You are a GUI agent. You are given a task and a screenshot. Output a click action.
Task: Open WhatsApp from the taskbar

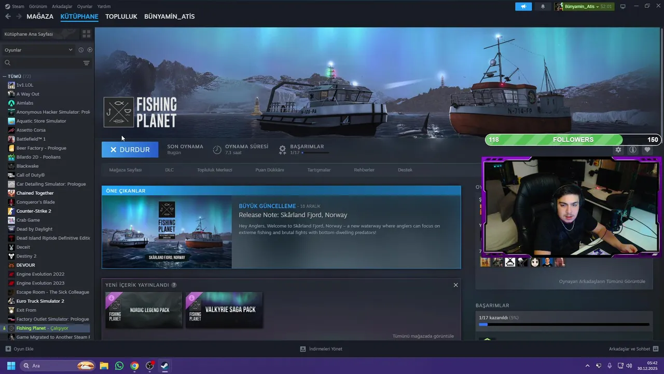tap(119, 366)
